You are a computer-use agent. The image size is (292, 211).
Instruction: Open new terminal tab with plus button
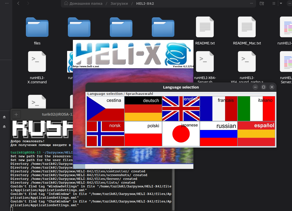[16, 114]
